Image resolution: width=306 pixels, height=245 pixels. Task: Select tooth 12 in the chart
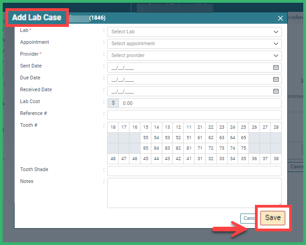(178, 127)
